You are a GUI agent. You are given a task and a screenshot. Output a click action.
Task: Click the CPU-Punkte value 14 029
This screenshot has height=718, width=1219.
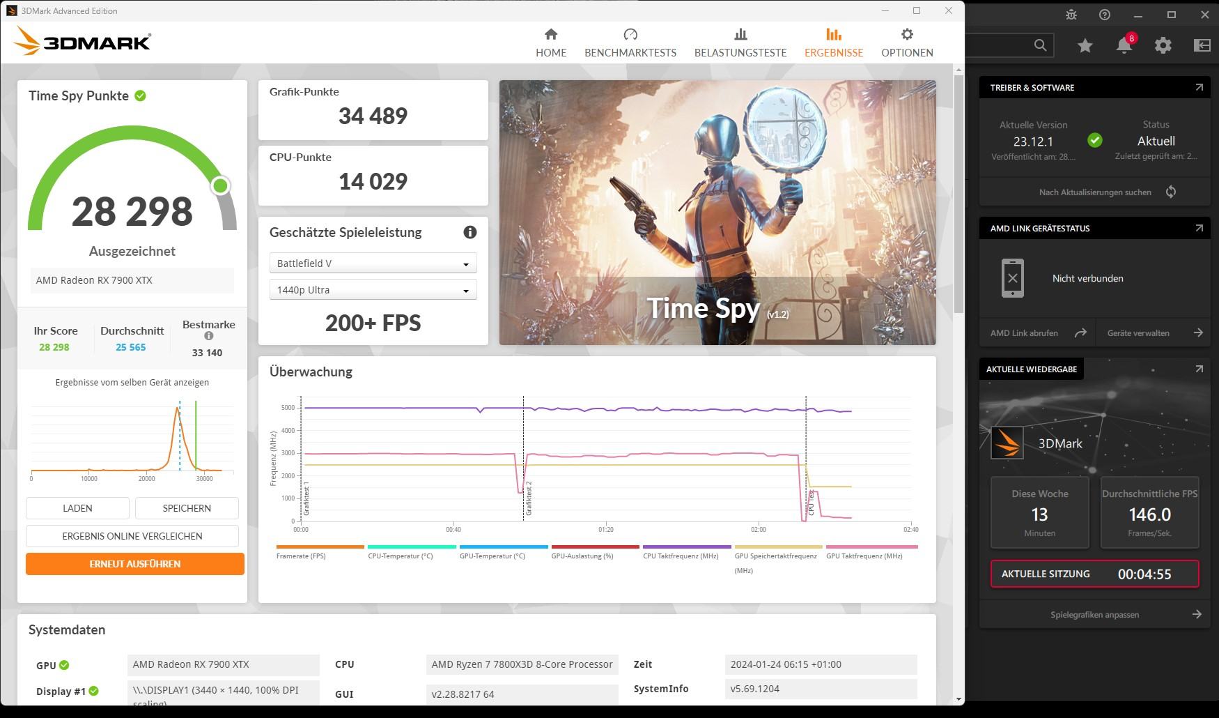(x=373, y=181)
